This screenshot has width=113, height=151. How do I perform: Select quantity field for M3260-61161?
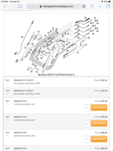(87, 139)
